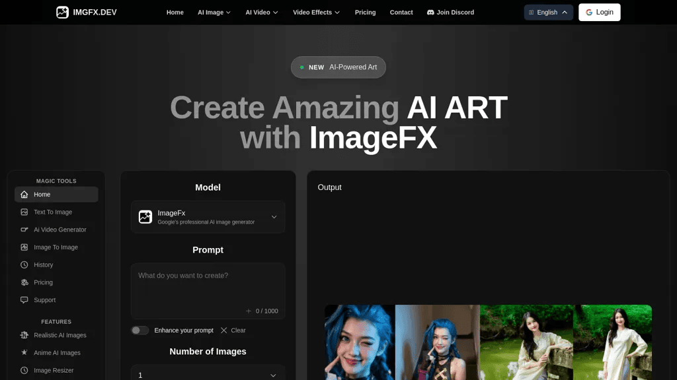Click the Discord icon in the navbar
The image size is (677, 380).
(x=430, y=13)
